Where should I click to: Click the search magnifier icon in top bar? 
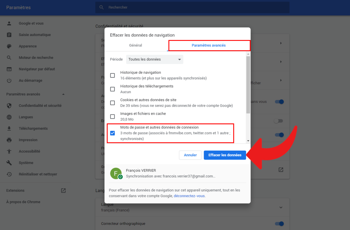[x=101, y=7]
